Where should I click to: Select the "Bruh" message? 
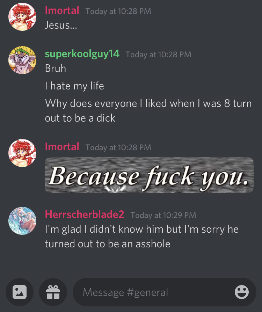pyautogui.click(x=56, y=68)
